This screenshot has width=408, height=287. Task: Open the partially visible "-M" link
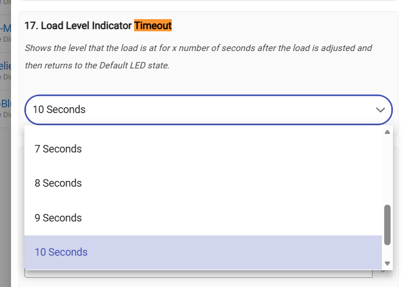click(6, 28)
